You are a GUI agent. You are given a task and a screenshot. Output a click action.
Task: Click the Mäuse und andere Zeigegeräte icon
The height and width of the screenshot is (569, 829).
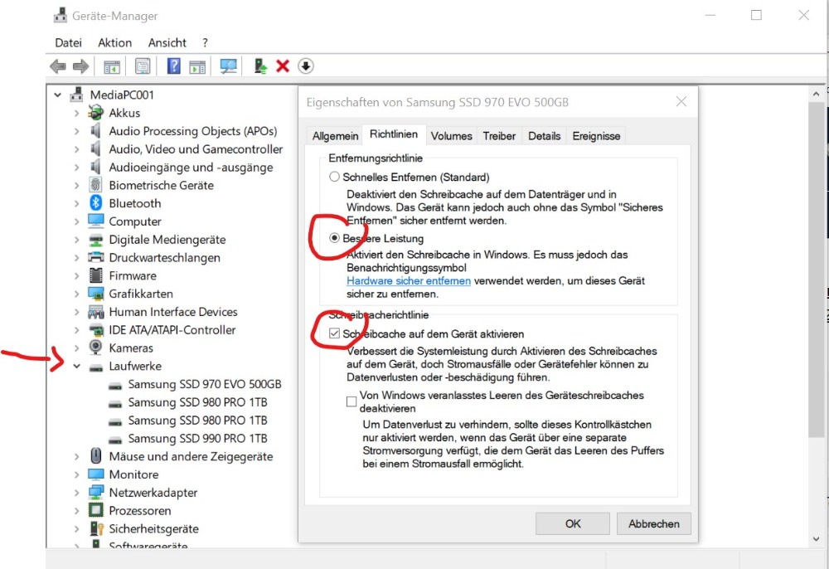[95, 456]
